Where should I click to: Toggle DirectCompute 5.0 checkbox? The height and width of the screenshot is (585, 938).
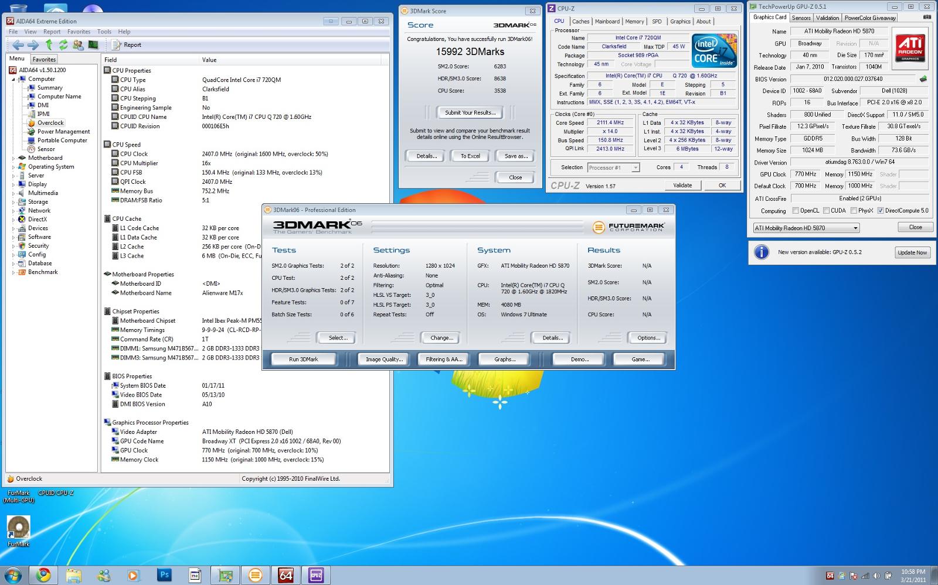[x=881, y=211]
